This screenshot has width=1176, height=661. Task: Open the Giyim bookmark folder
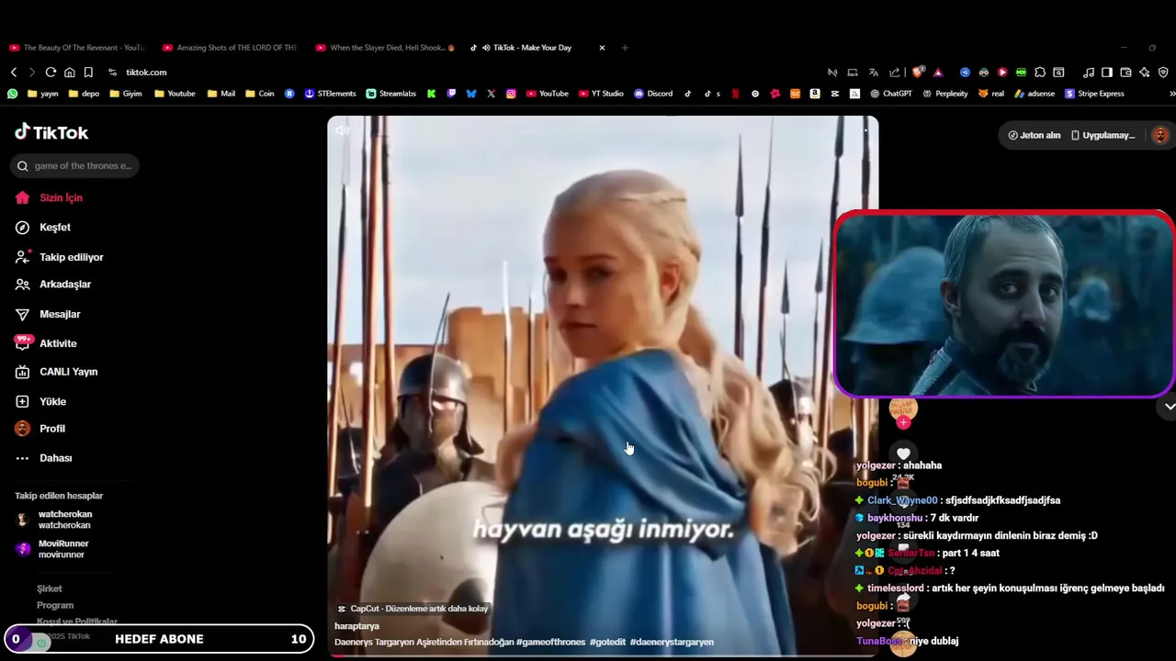point(125,94)
